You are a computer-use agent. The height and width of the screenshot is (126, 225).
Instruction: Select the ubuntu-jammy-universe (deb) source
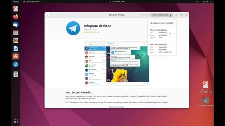(162, 23)
